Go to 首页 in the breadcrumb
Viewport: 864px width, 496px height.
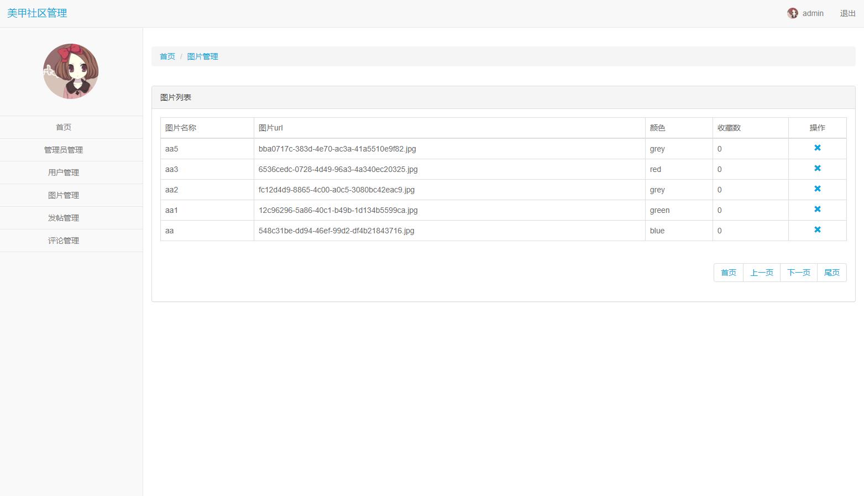point(167,56)
